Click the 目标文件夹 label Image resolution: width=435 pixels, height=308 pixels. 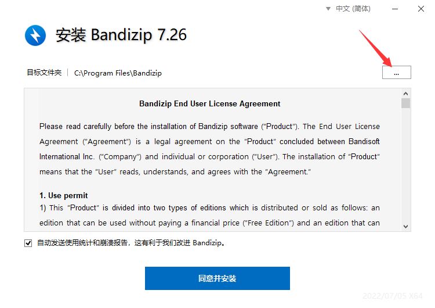[x=44, y=73]
